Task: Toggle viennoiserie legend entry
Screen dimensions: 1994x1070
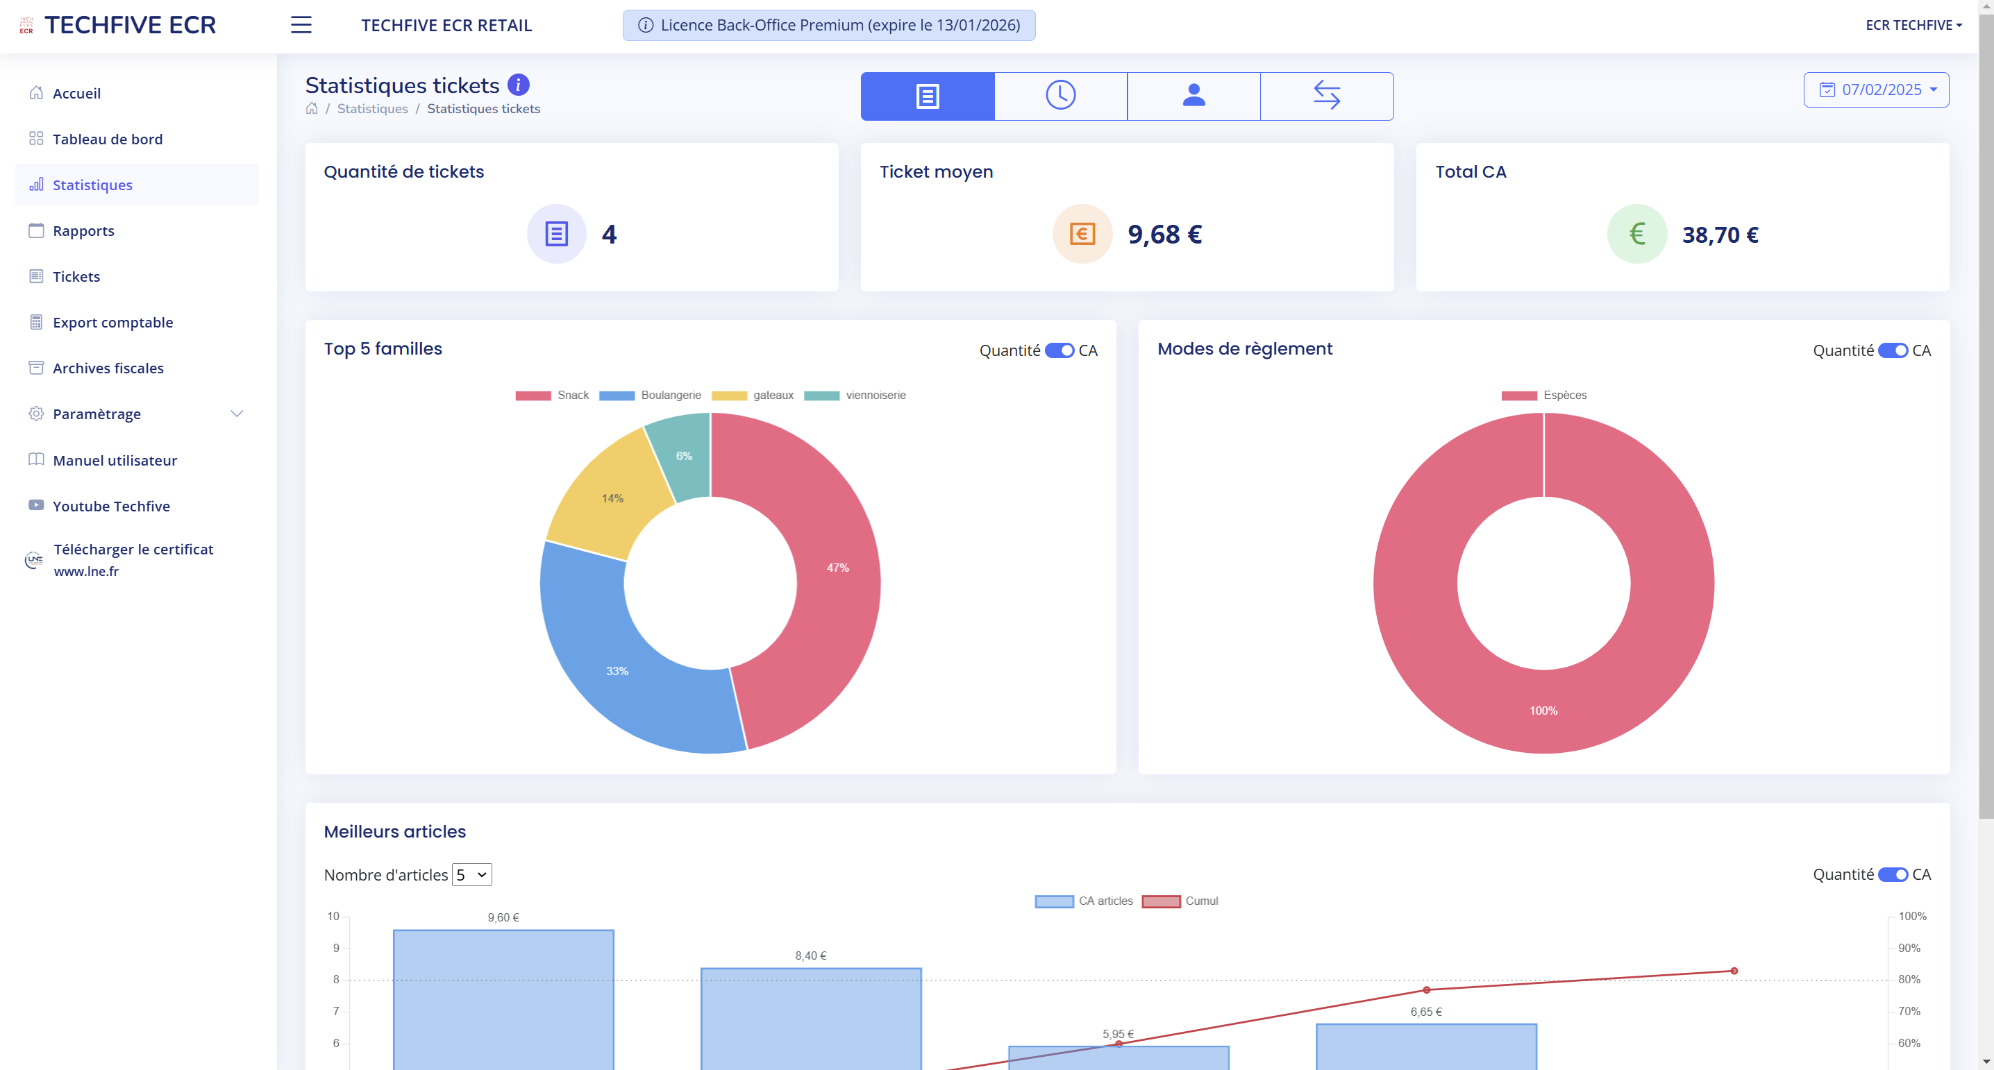Action: [x=855, y=396]
